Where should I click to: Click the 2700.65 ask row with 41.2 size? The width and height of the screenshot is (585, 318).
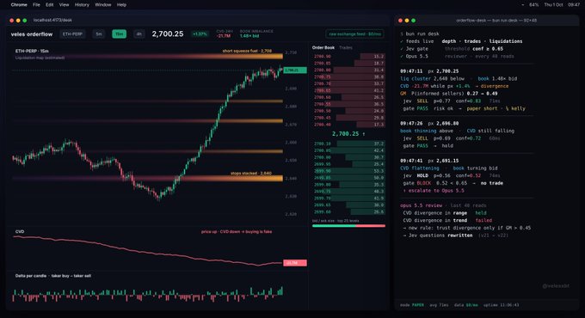tap(348, 90)
